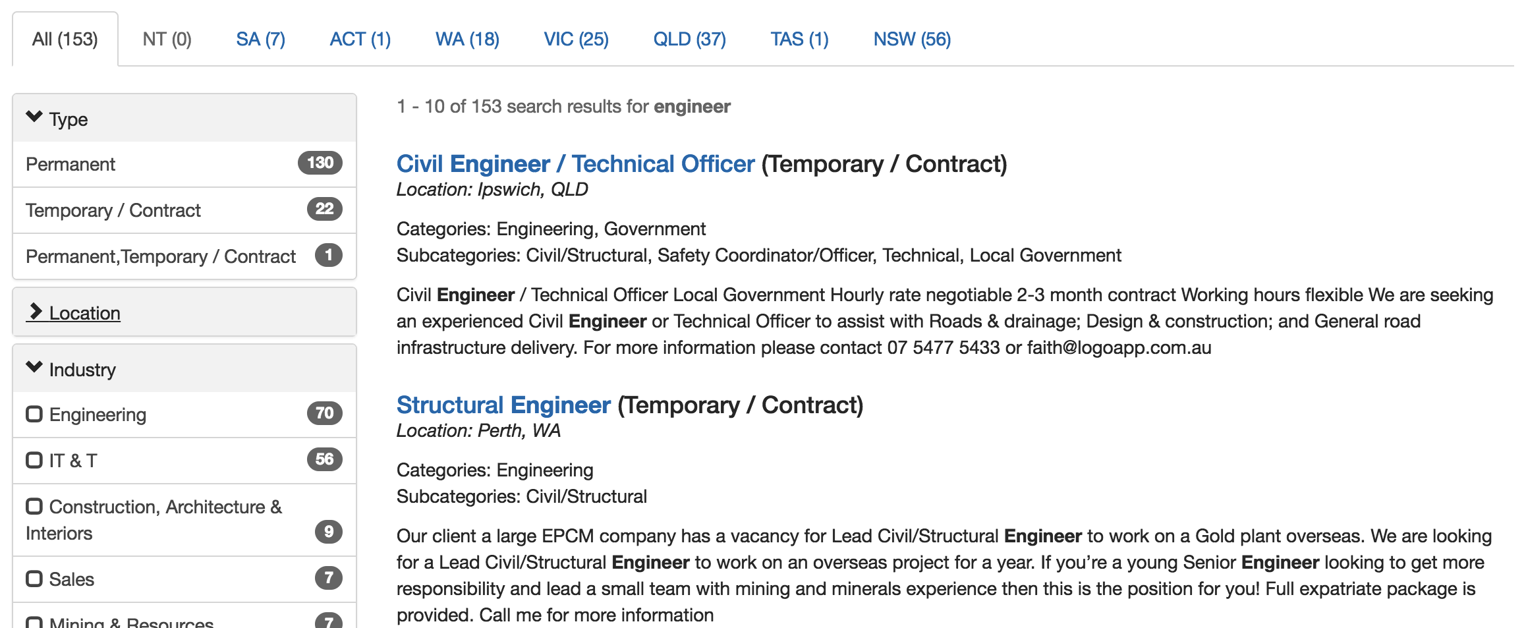Open the ACT (1) tab
This screenshot has height=628, width=1526.
[x=360, y=40]
